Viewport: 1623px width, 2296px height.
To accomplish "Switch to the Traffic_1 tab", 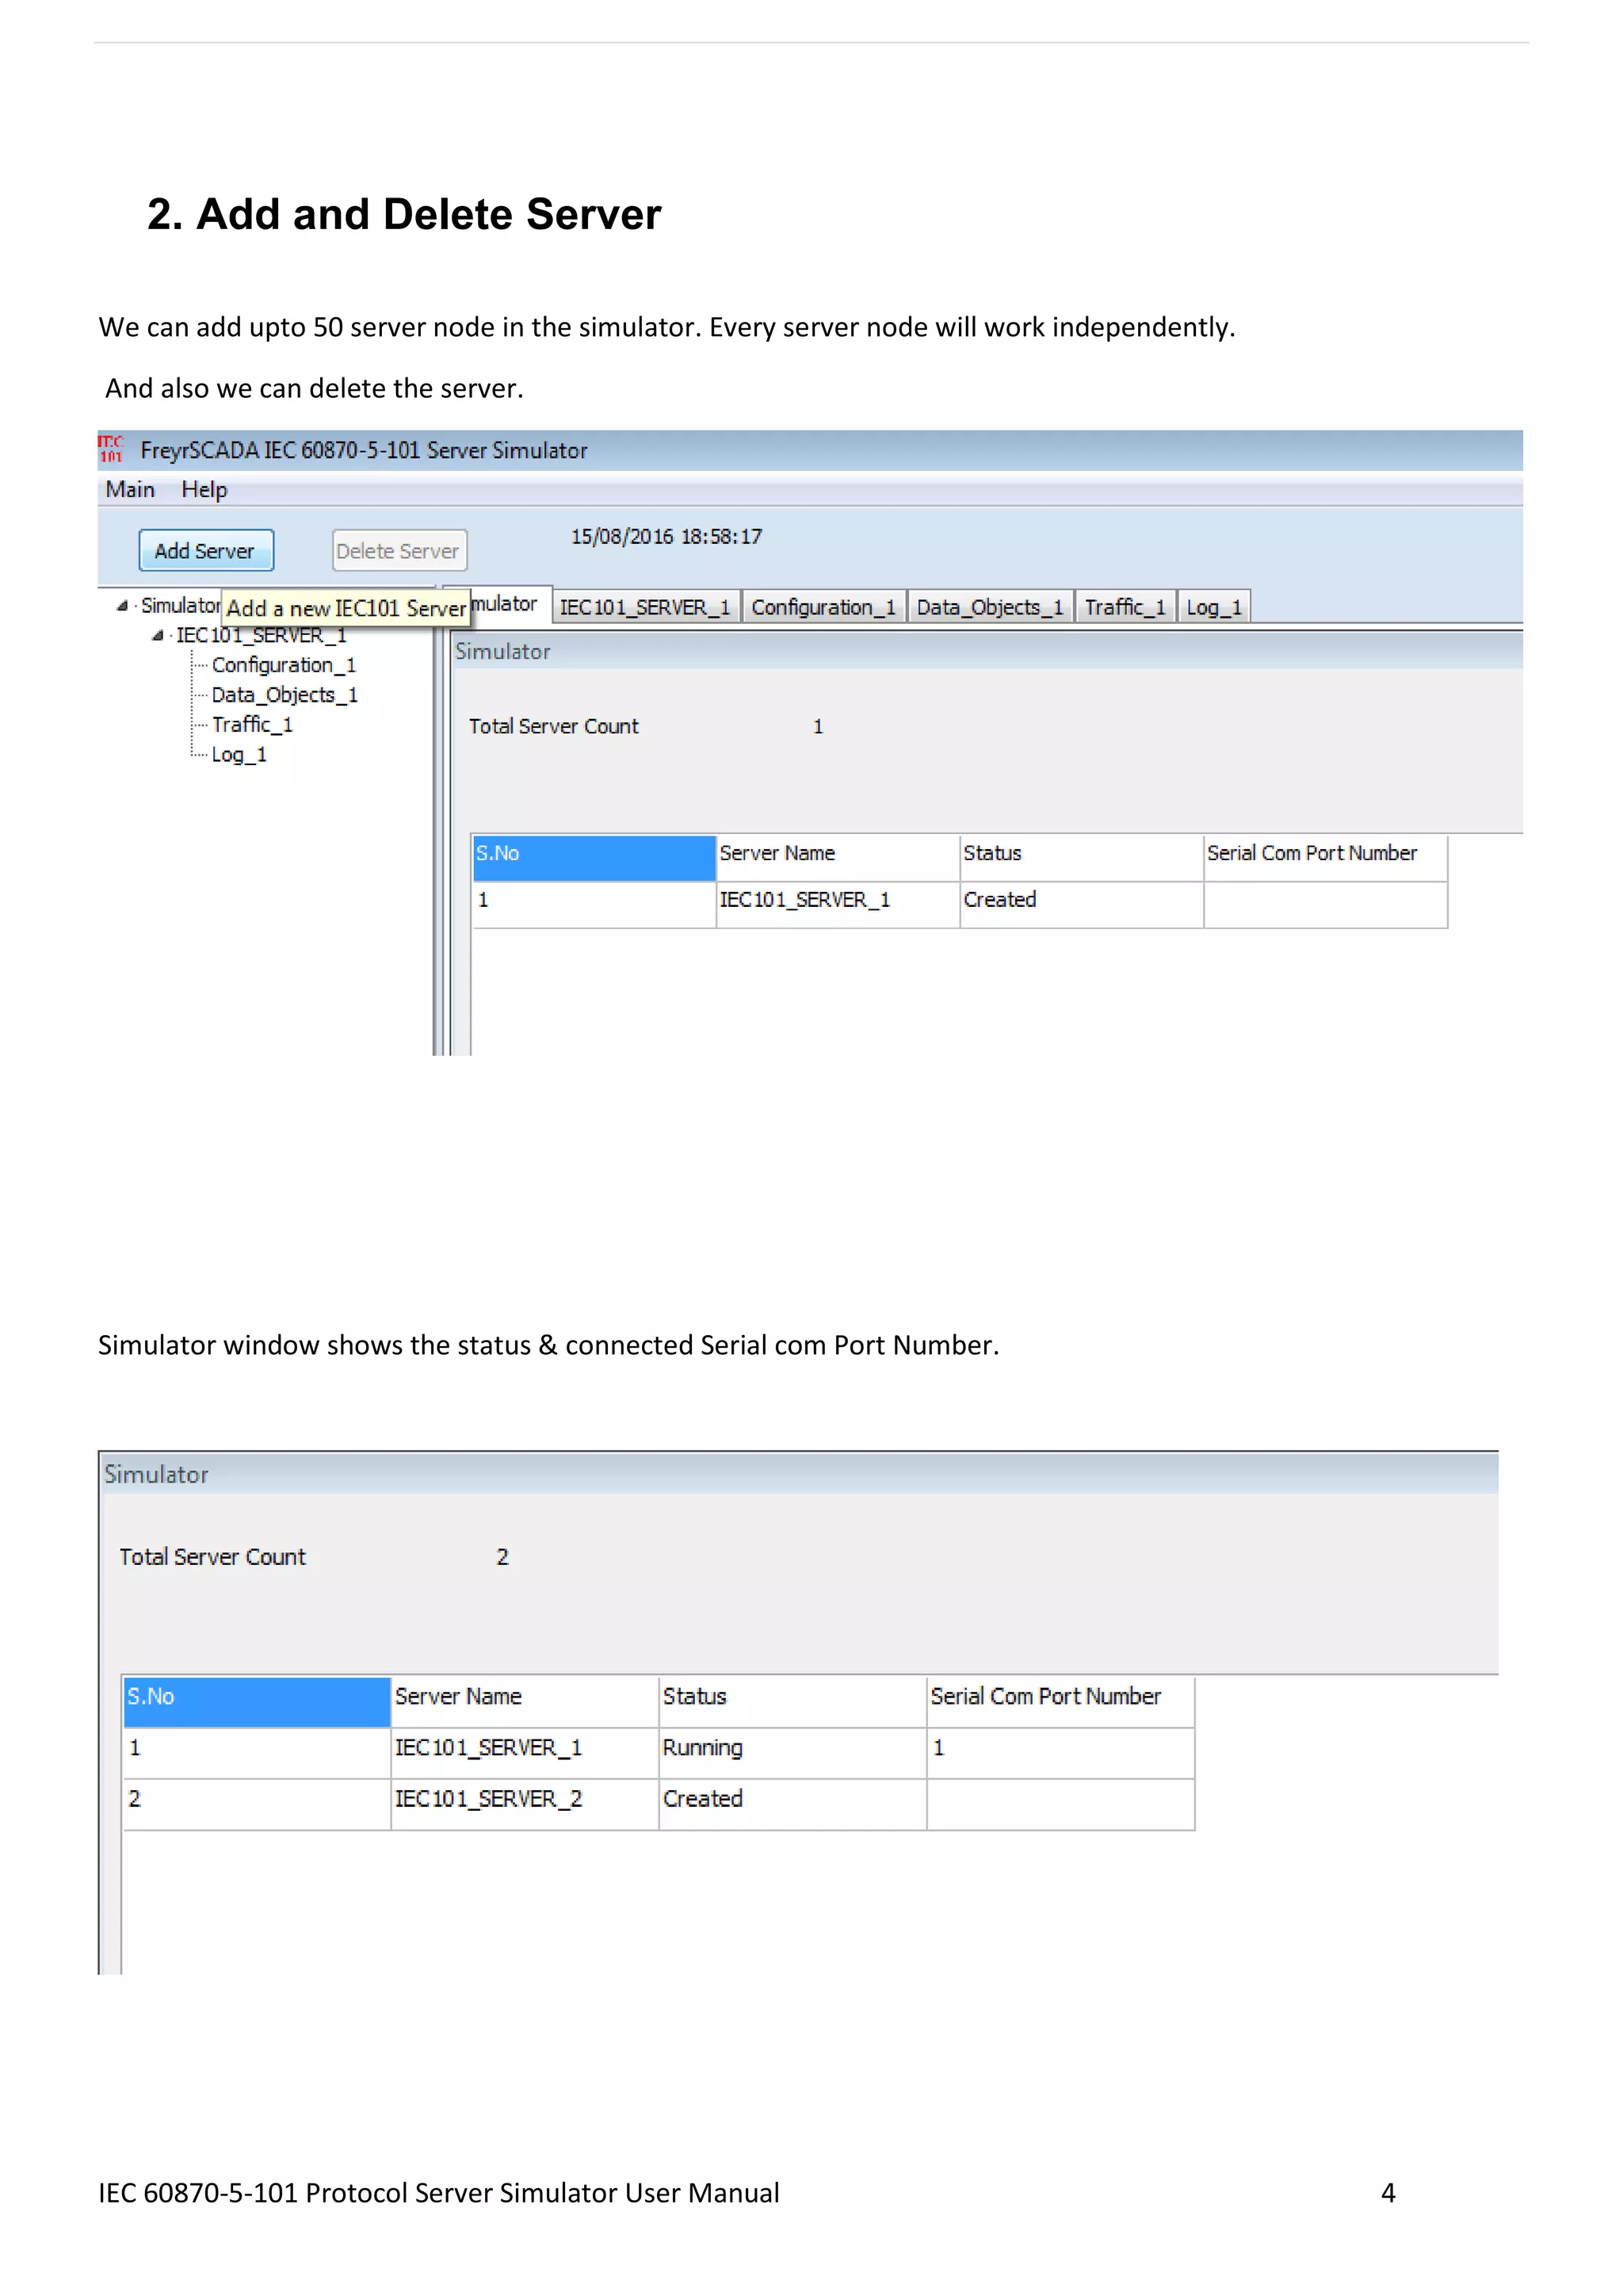I will [x=1125, y=607].
